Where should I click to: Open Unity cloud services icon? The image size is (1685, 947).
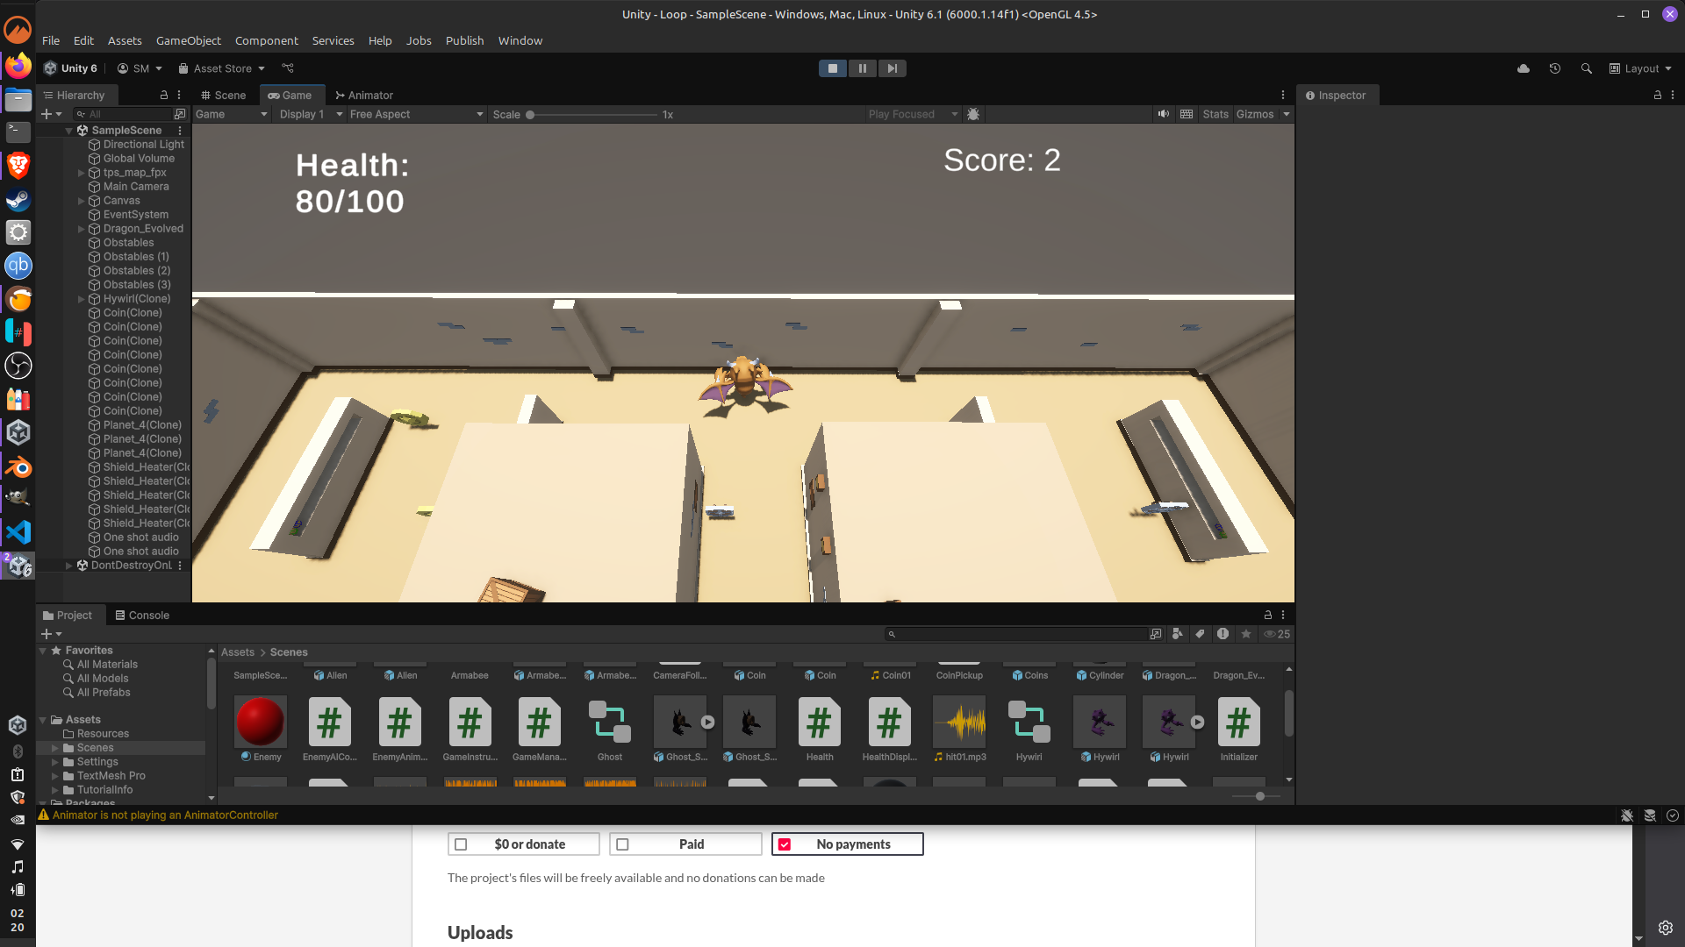click(1524, 68)
